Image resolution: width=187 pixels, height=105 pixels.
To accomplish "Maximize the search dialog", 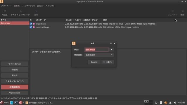I will pos(111,43).
